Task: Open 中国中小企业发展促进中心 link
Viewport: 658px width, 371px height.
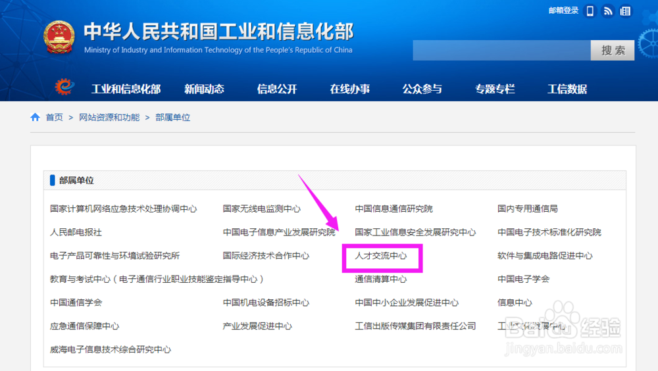Action: coord(407,303)
